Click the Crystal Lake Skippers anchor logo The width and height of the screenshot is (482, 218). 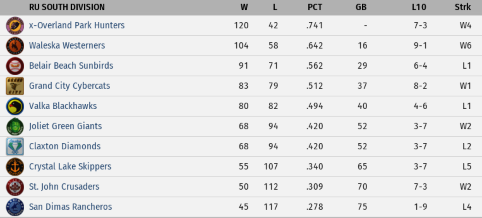click(x=15, y=167)
